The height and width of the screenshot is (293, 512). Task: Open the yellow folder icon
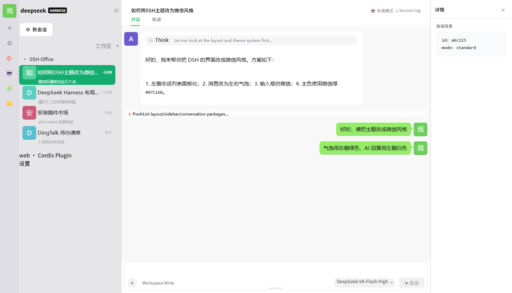[x=10, y=103]
